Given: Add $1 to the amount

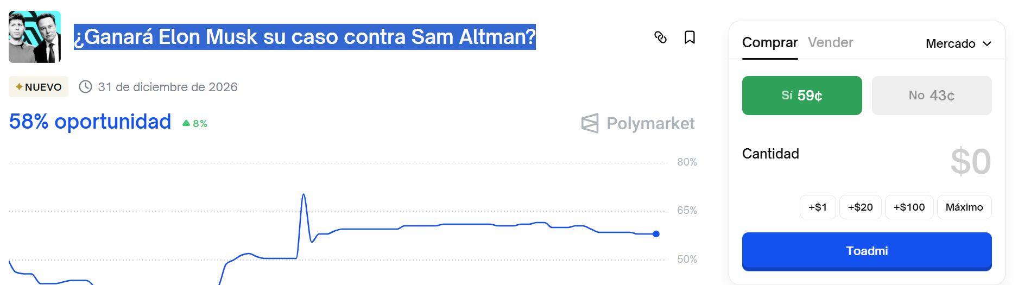Looking at the screenshot, I should pyautogui.click(x=817, y=207).
